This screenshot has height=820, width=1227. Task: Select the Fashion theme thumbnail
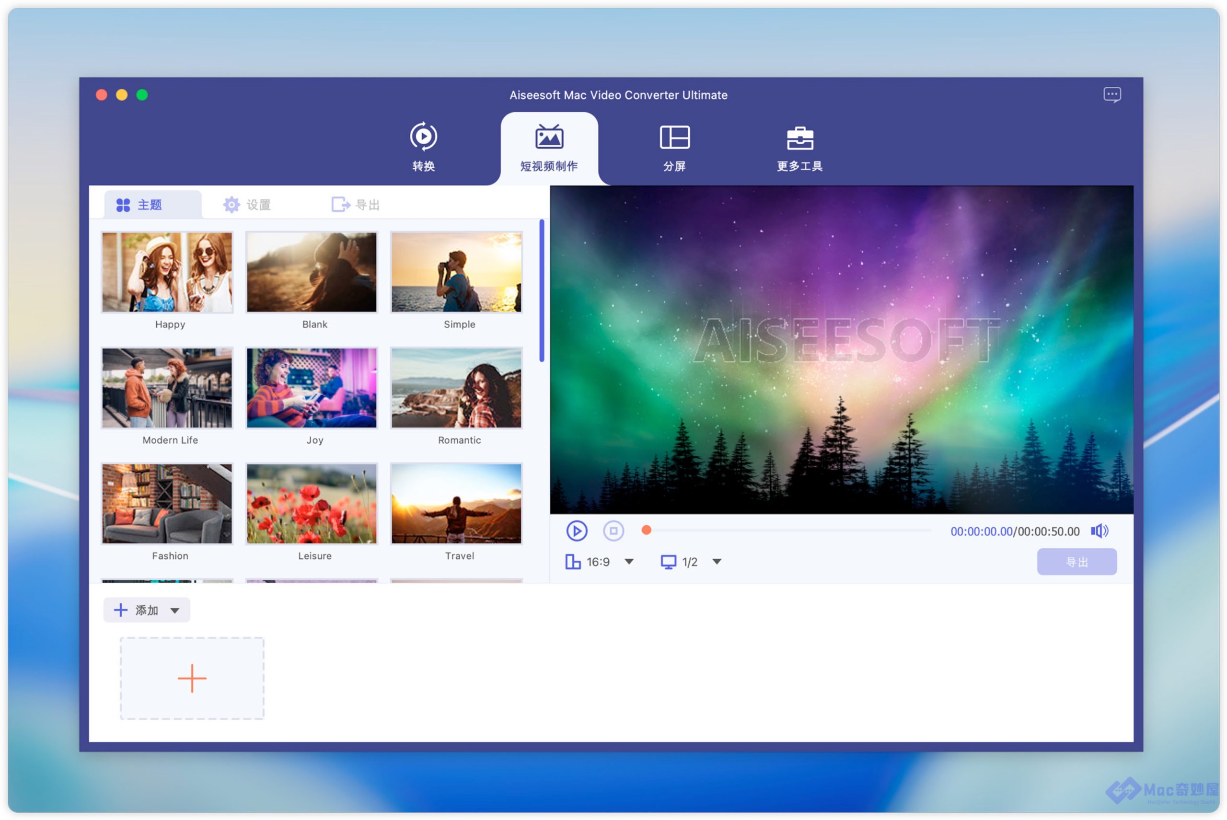click(167, 504)
